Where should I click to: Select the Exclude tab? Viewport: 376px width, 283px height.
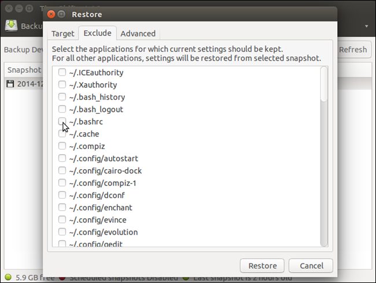[97, 33]
